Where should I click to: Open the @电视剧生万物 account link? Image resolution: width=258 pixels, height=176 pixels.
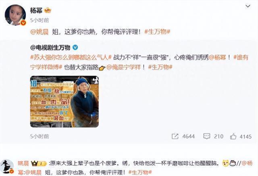[50, 48]
